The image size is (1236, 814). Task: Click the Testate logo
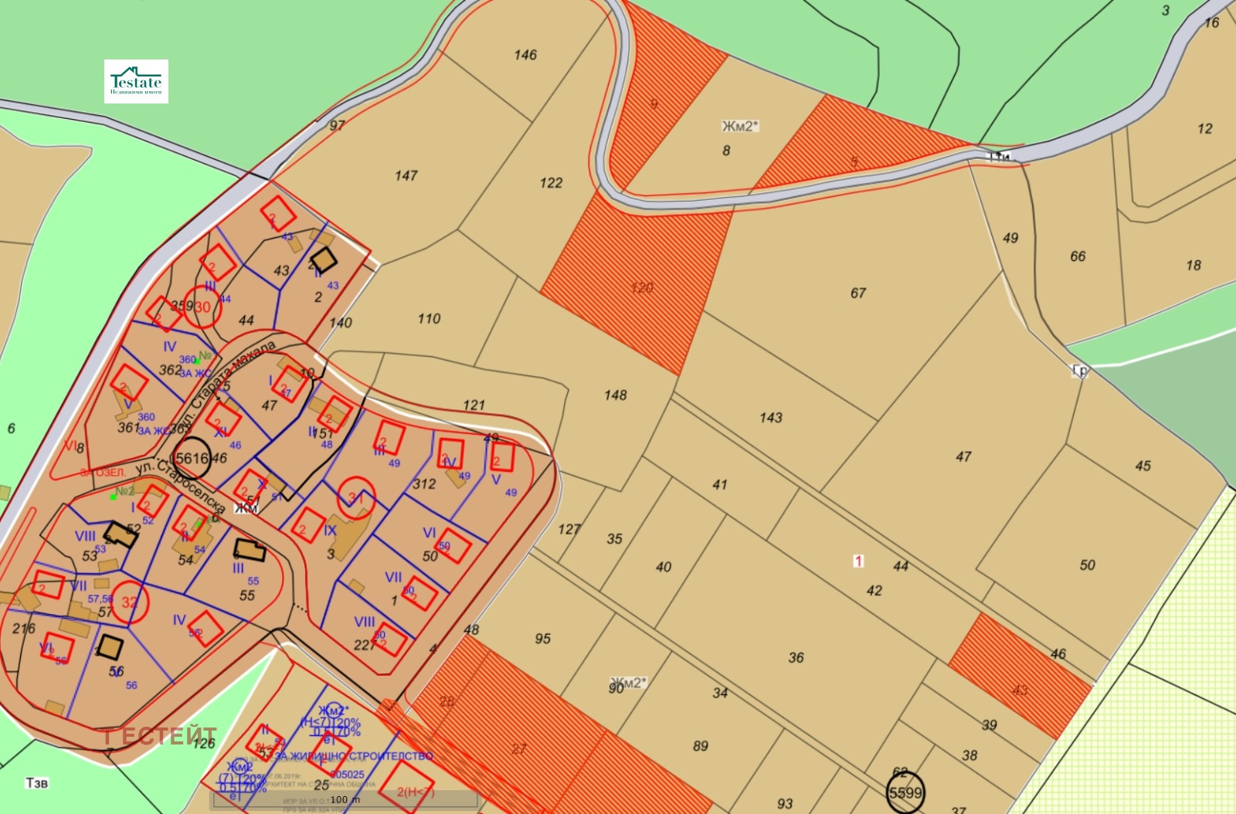136,81
